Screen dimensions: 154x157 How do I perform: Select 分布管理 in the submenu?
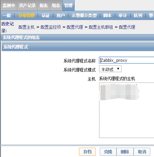pyautogui.click(x=26, y=15)
